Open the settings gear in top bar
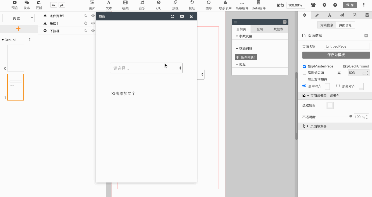The width and height of the screenshot is (372, 197). (324, 5)
